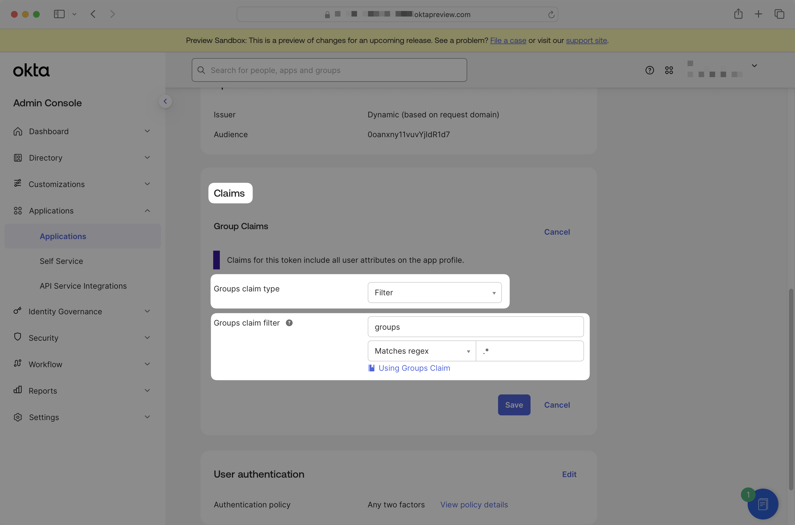Open the help question mark icon

pyautogui.click(x=650, y=70)
